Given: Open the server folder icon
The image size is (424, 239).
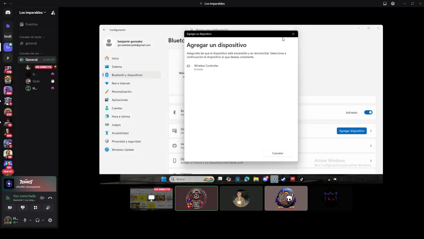Looking at the screenshot, I should tap(8, 26).
